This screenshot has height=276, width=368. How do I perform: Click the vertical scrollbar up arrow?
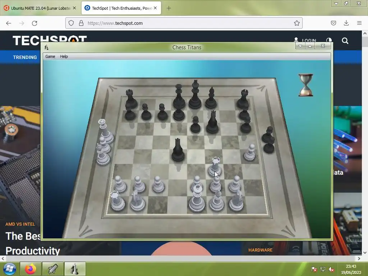(365, 33)
